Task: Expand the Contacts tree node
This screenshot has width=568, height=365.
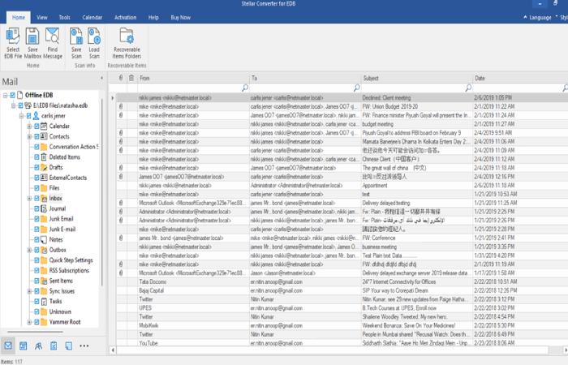Action: tap(29, 136)
